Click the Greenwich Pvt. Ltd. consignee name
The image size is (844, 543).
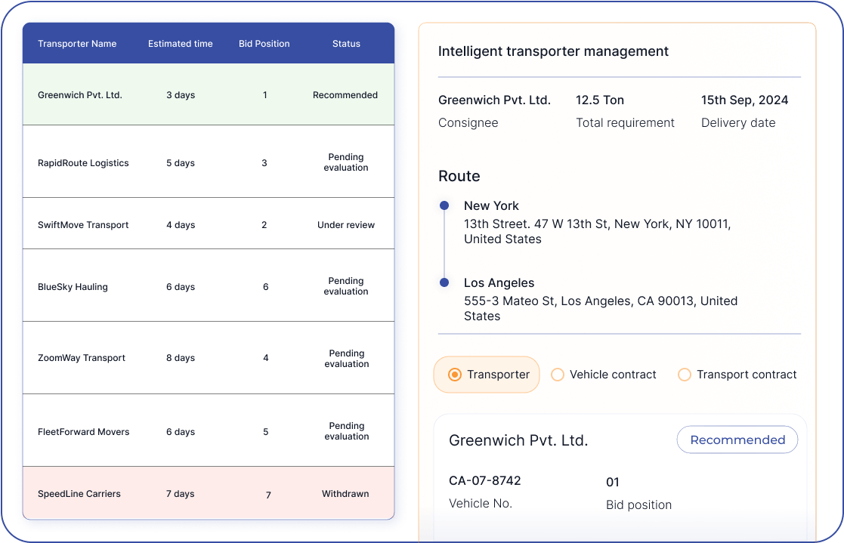pos(494,100)
